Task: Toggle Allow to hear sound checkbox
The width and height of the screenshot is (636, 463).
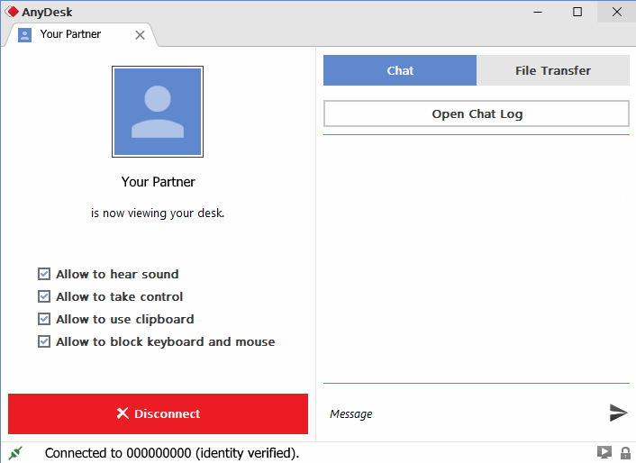Action: [x=44, y=274]
